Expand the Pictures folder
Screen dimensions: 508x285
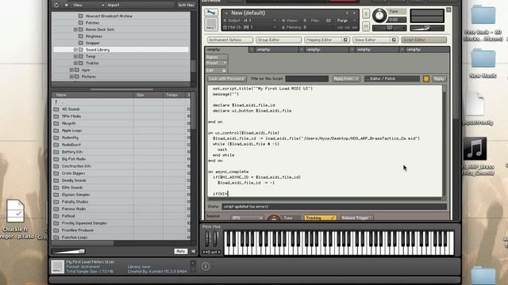71,77
